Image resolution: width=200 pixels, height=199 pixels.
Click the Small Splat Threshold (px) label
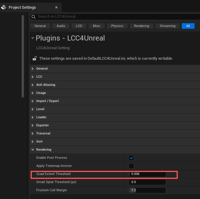[56, 182]
